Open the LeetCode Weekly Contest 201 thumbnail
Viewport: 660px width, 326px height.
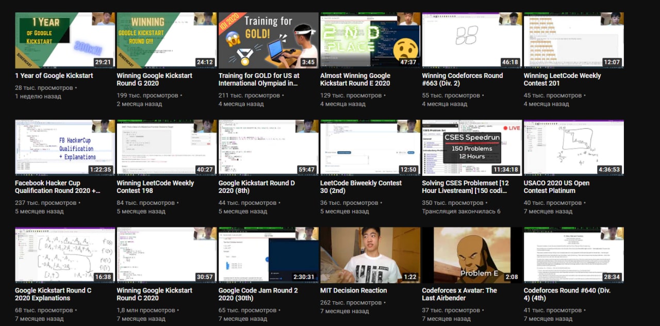[574, 40]
